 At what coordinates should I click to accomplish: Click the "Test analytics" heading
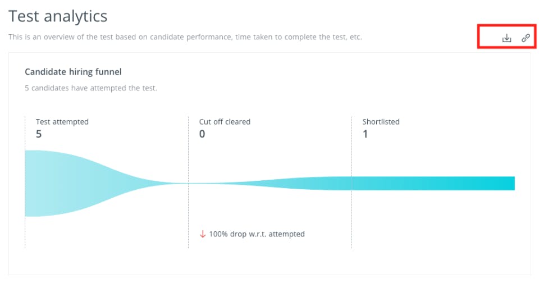pos(58,16)
